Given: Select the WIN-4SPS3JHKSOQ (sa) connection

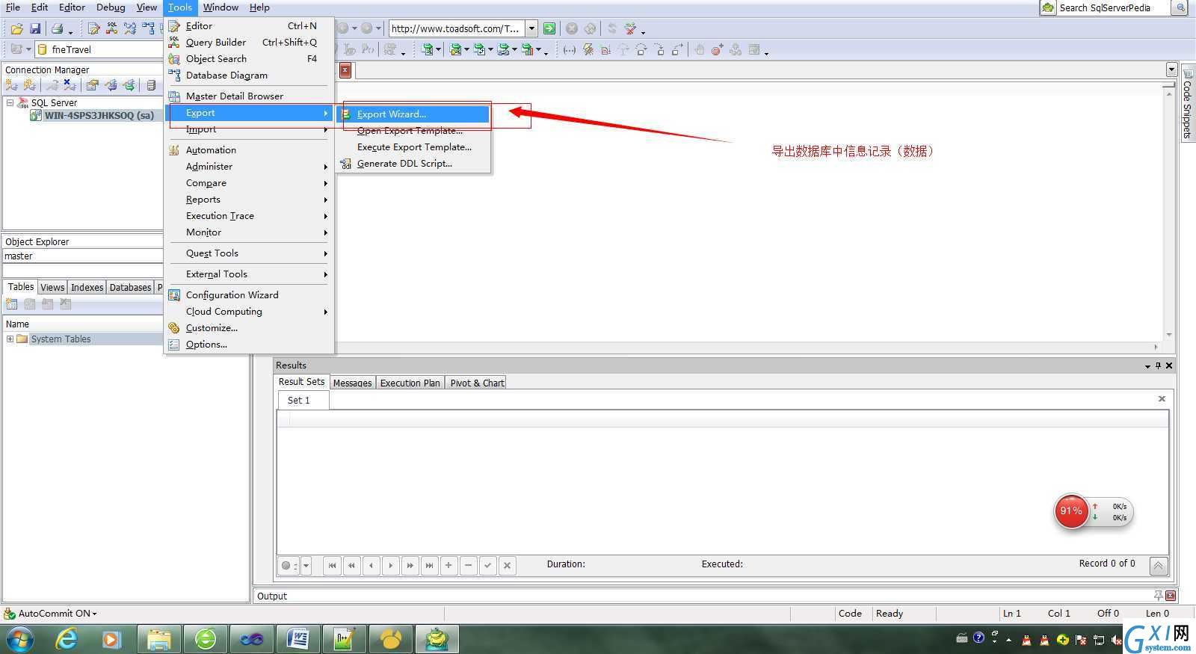Looking at the screenshot, I should pos(99,115).
